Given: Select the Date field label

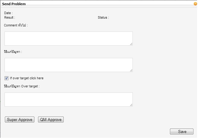Looking at the screenshot, I should click(8, 13).
